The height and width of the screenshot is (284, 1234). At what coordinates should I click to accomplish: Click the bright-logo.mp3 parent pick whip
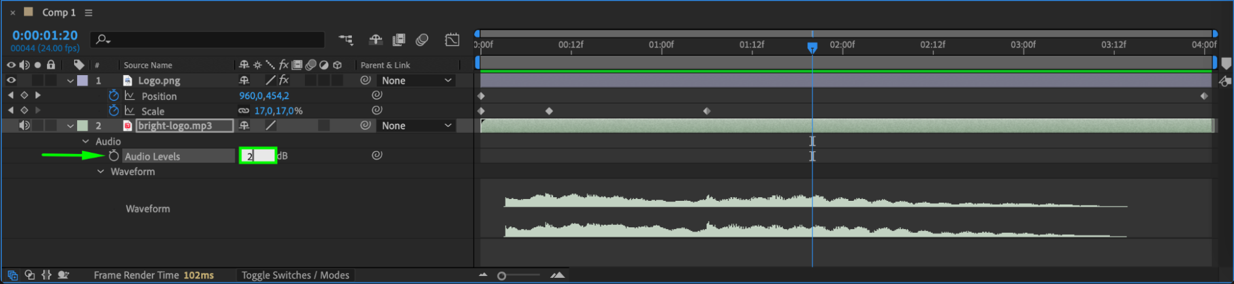click(x=365, y=125)
